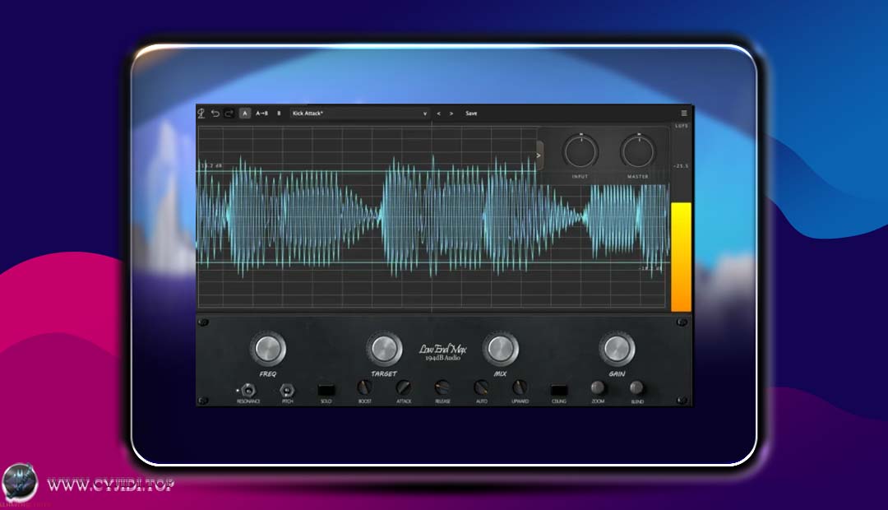
Task: Click the TARGET knob
Action: [385, 349]
